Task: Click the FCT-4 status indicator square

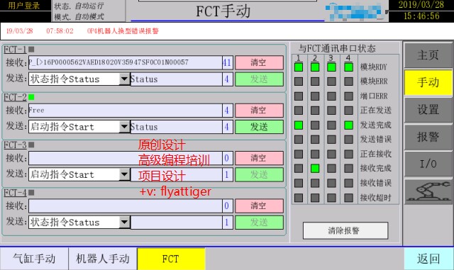Action: click(31, 193)
